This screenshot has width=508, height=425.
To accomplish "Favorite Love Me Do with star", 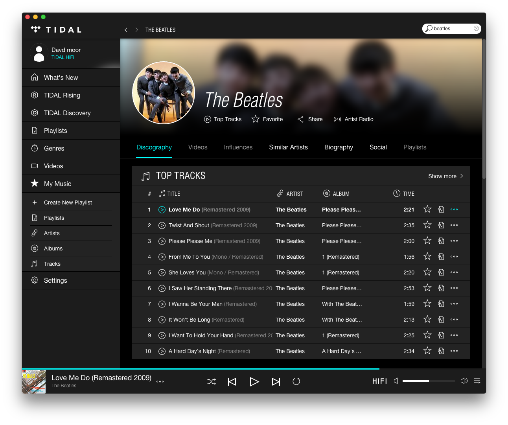I will 427,209.
